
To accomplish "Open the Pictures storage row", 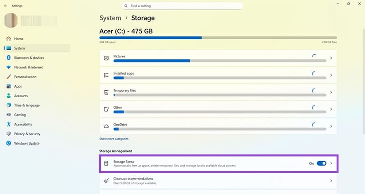I will pos(218,58).
